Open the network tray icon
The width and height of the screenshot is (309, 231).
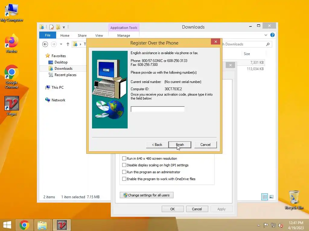point(273,225)
